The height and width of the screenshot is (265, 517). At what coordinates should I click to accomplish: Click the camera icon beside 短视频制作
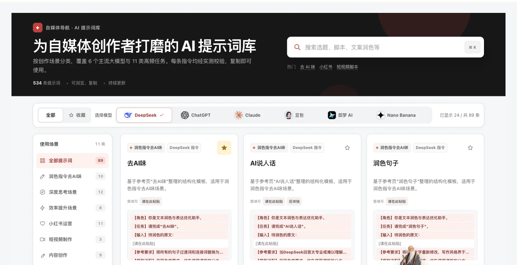[x=42, y=240]
